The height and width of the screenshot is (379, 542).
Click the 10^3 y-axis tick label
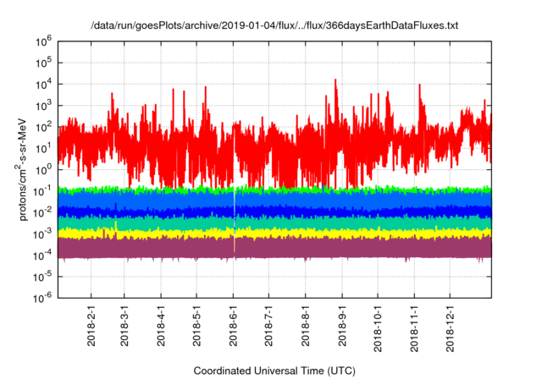pyautogui.click(x=43, y=106)
